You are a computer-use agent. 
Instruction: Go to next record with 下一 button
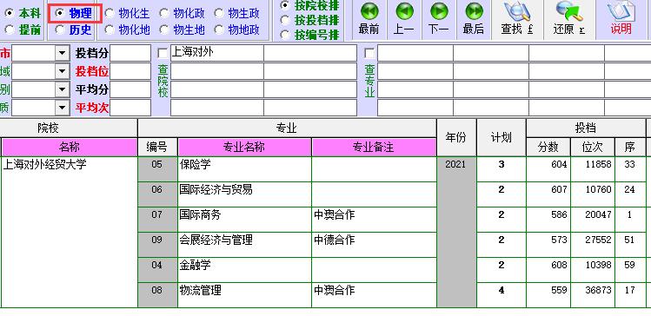pyautogui.click(x=439, y=19)
